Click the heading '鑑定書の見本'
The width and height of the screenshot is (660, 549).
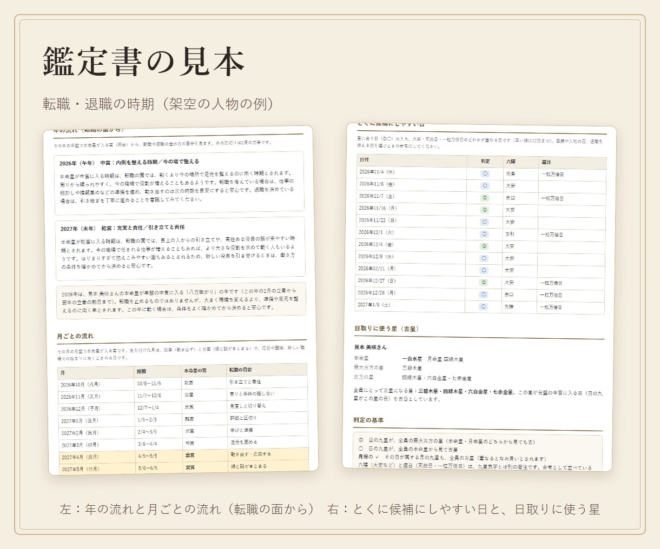coord(144,61)
